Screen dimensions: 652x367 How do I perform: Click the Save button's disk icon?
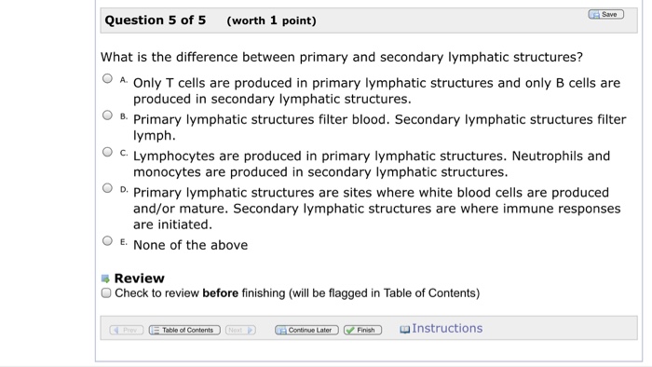coord(595,15)
